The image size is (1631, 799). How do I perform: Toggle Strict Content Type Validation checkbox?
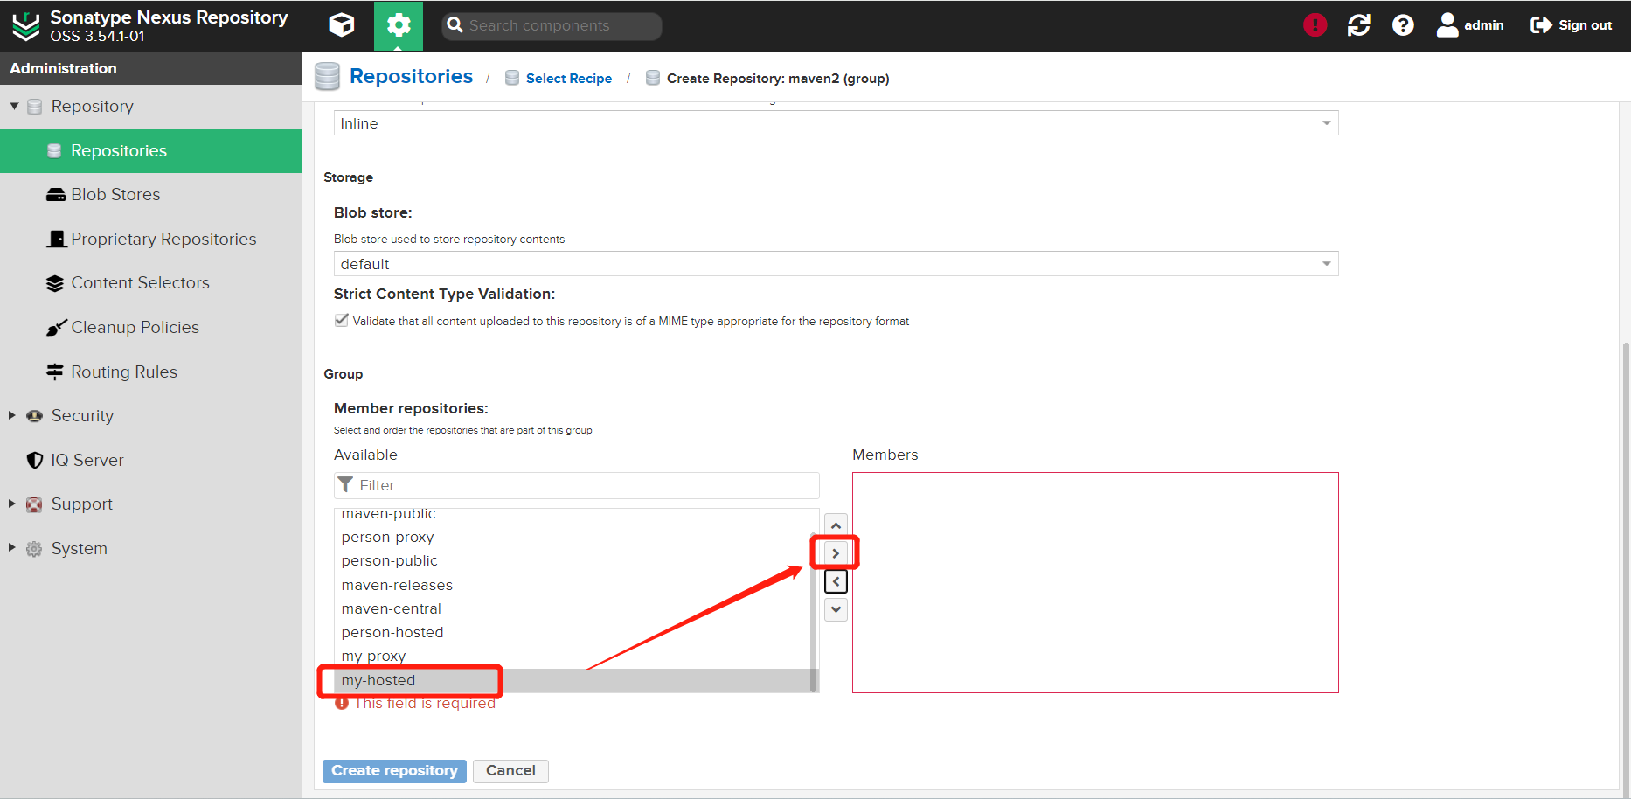(342, 321)
